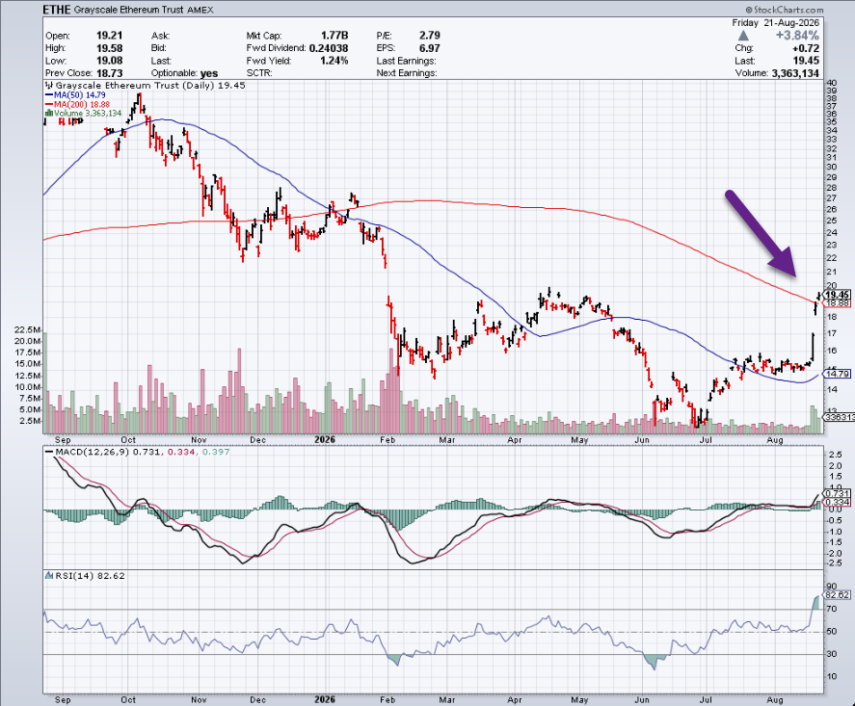Click the red 18.88 MA axis label

pyautogui.click(x=837, y=302)
